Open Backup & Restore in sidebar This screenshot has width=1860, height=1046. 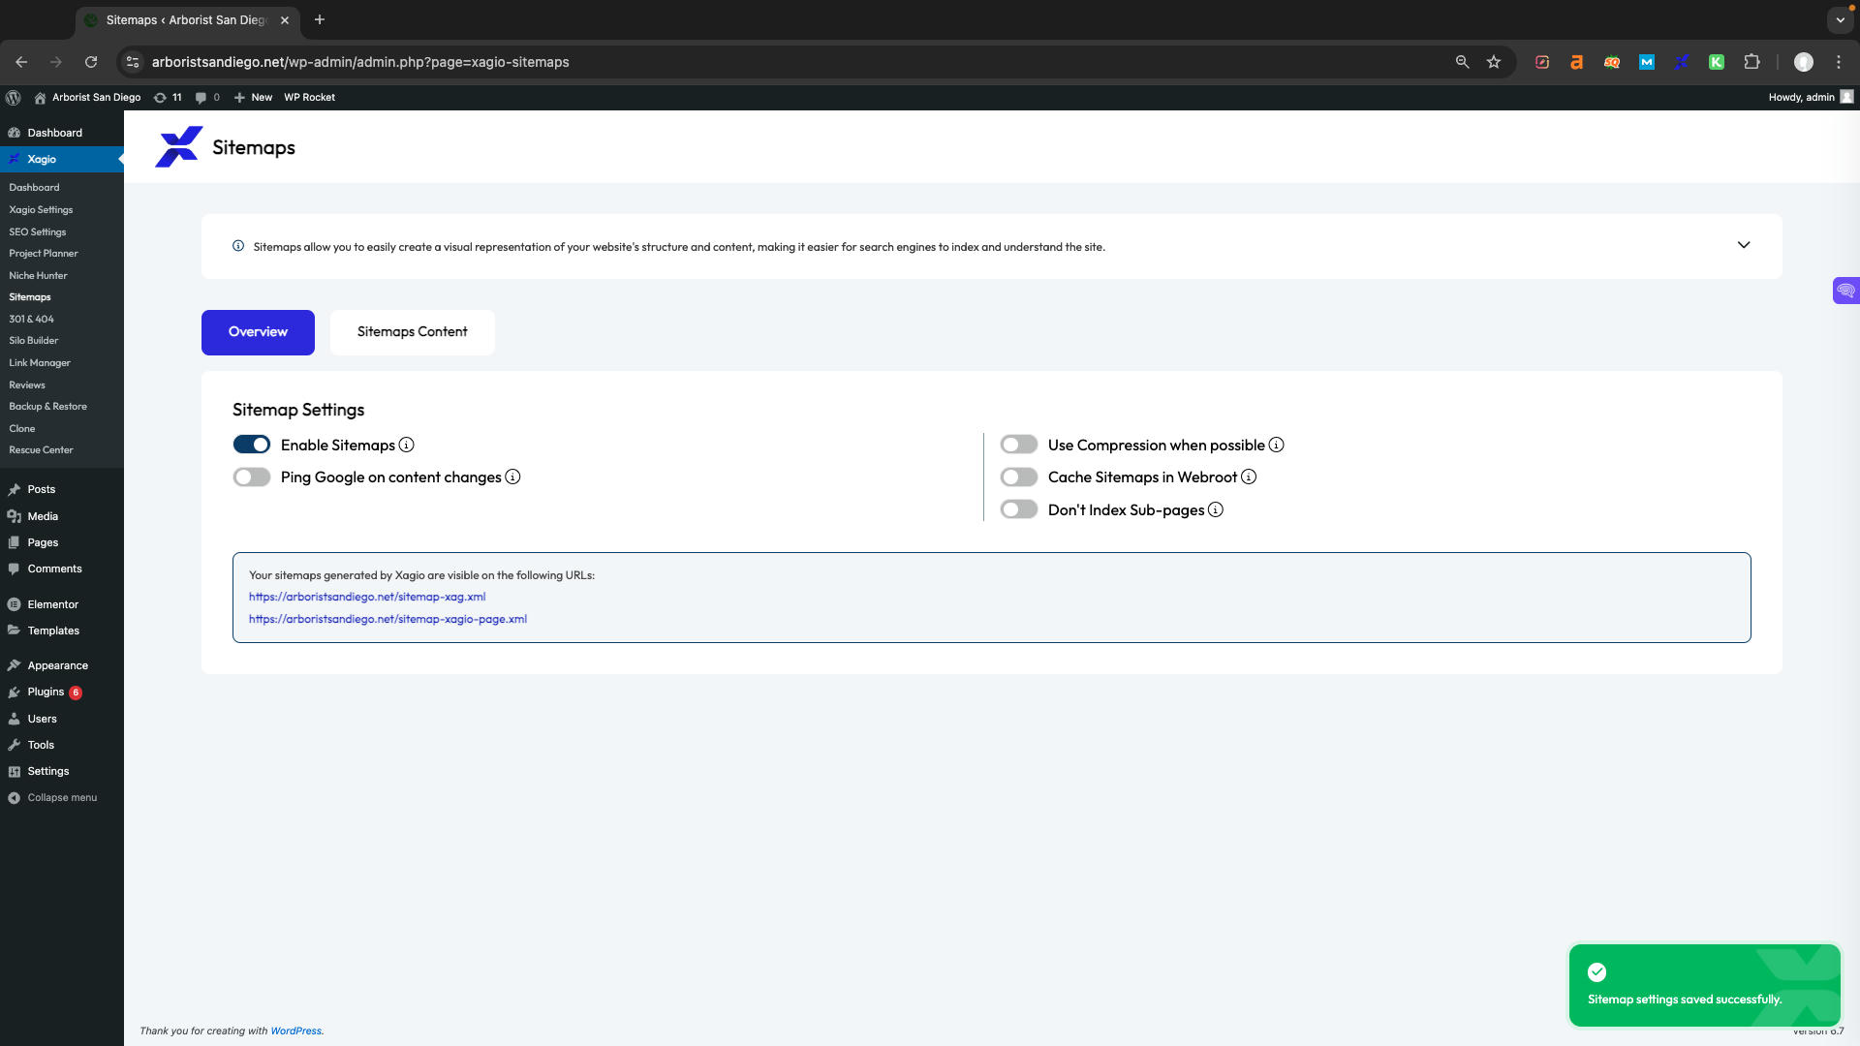point(47,407)
